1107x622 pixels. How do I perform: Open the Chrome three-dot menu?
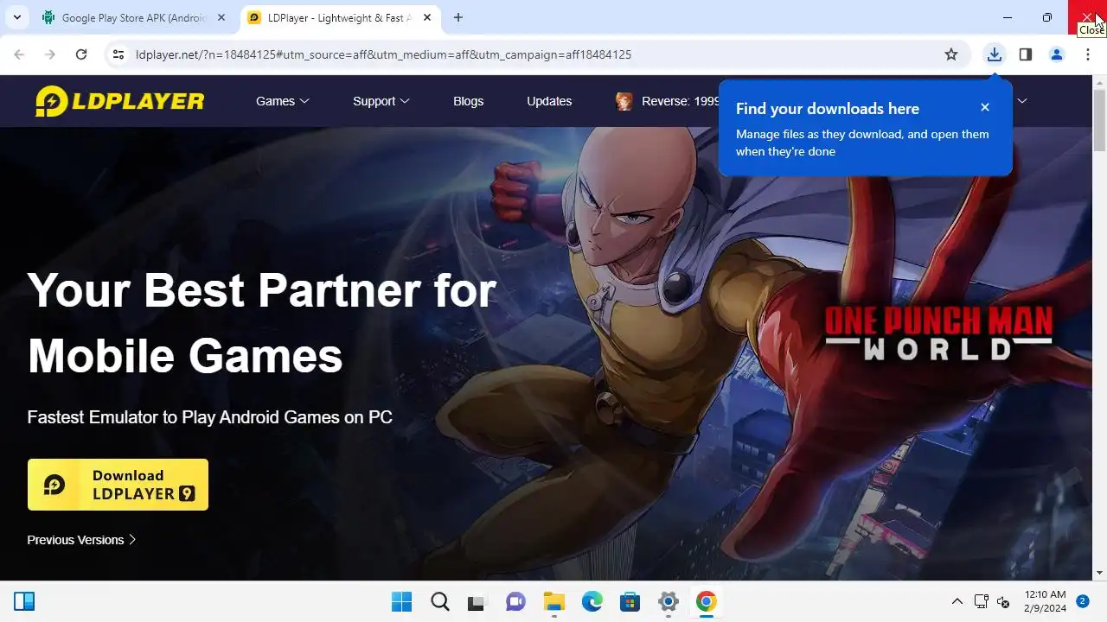point(1087,54)
